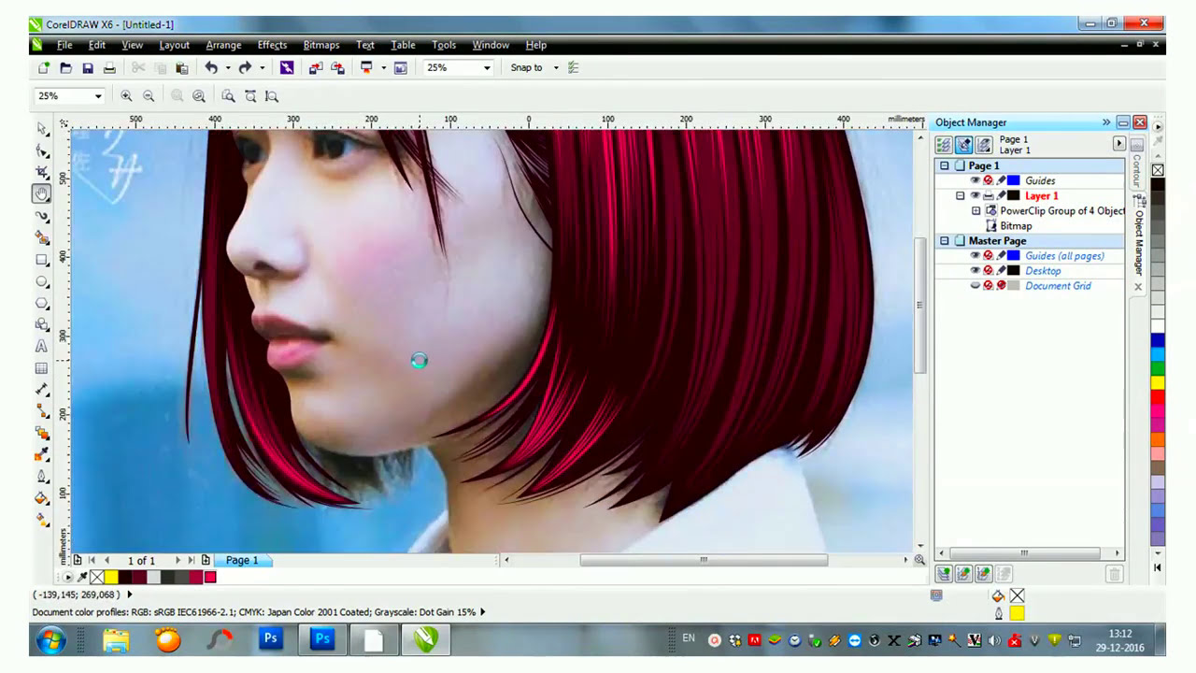Pick the yellow swatch in the palette
The width and height of the screenshot is (1196, 673).
(x=1158, y=383)
